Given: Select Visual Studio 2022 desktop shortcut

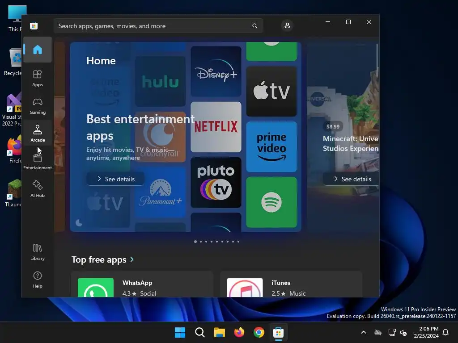Looking at the screenshot, I should [x=12, y=110].
